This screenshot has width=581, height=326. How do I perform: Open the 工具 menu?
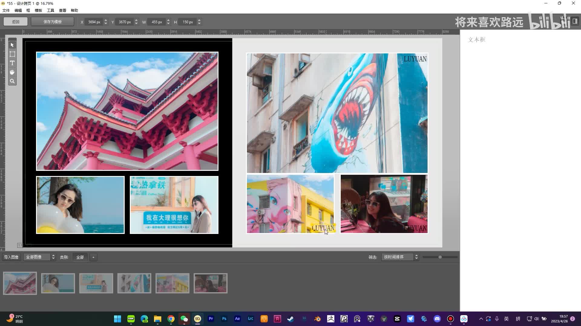coord(51,10)
